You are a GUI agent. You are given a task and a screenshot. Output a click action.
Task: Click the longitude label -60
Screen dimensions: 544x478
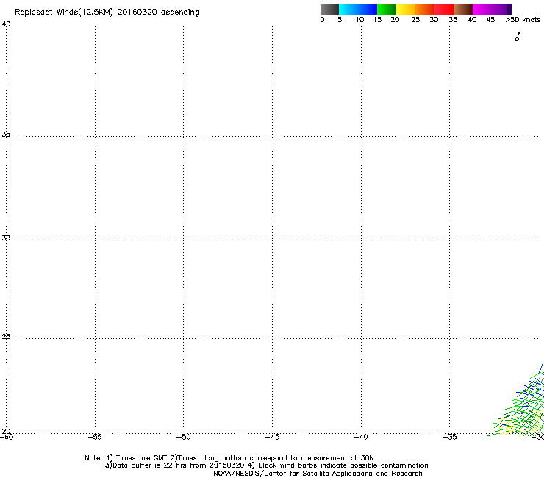[x=7, y=437]
